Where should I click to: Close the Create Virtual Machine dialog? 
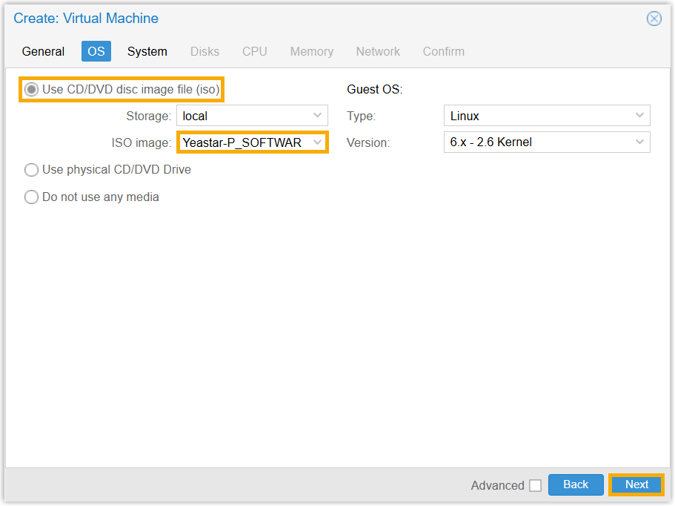[x=654, y=19]
